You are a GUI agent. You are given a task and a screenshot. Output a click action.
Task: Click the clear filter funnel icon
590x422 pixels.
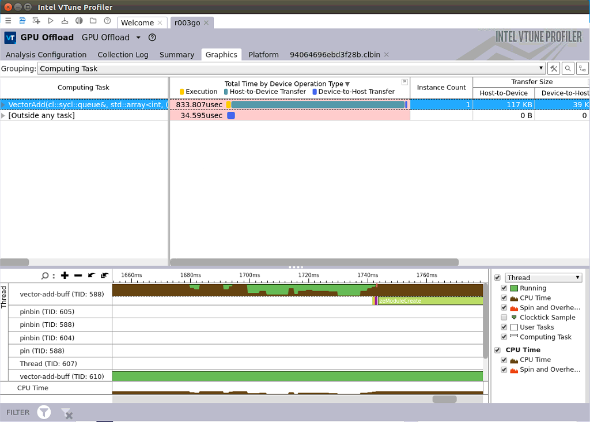click(x=67, y=413)
